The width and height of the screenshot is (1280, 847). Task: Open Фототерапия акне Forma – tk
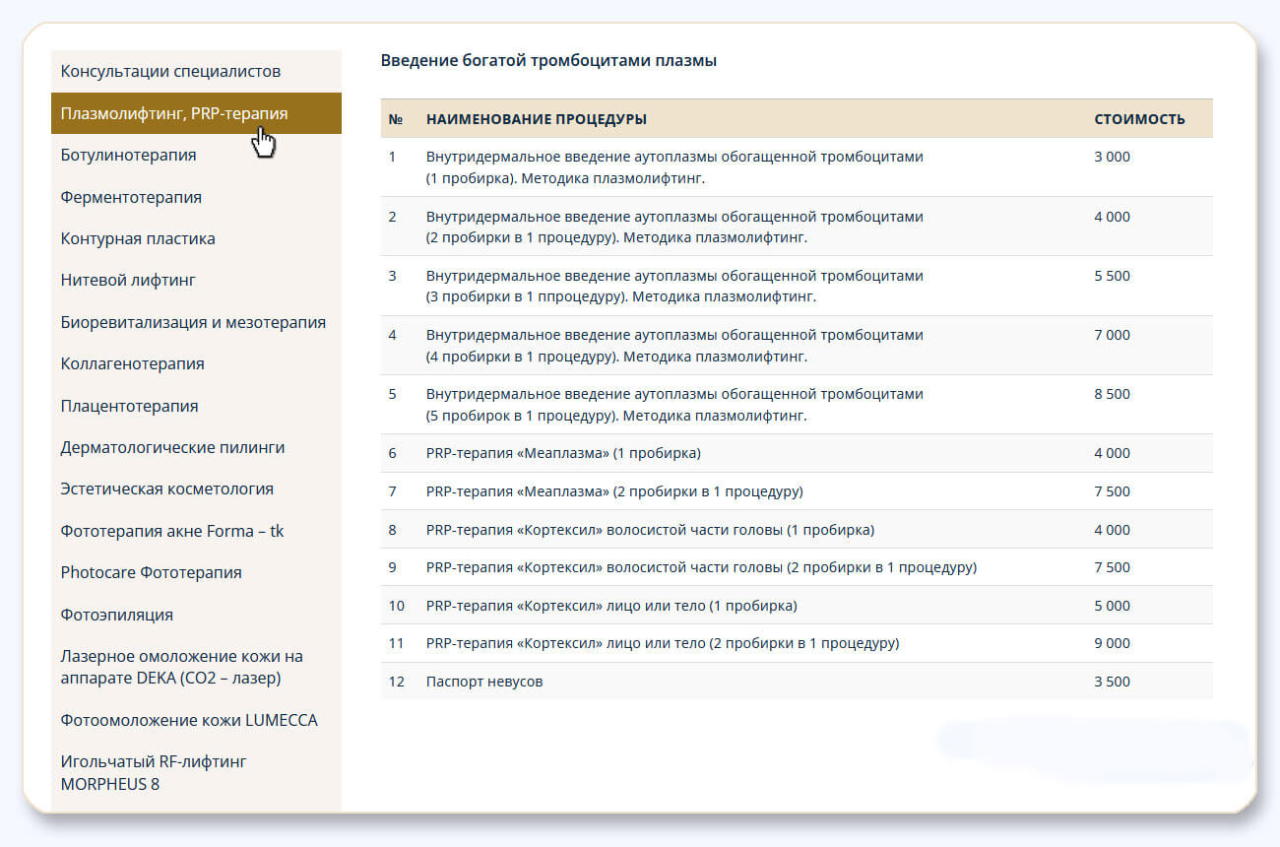172,531
